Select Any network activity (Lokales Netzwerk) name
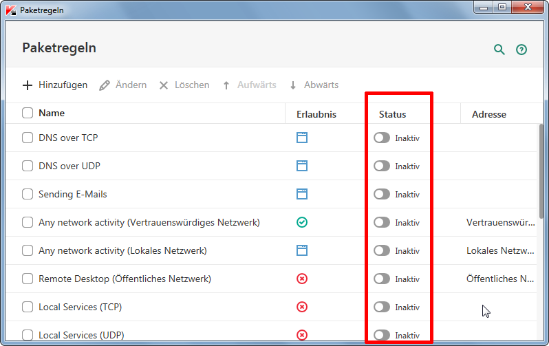The image size is (549, 346). coord(122,251)
